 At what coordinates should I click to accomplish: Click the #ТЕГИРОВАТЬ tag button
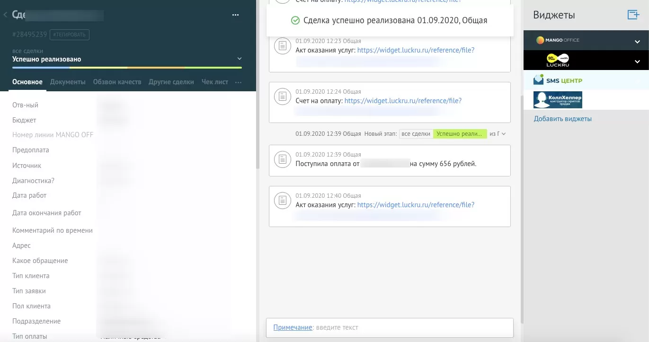tap(69, 35)
